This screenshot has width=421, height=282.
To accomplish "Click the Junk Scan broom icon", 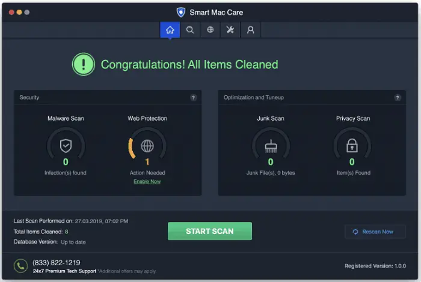I will tap(271, 146).
